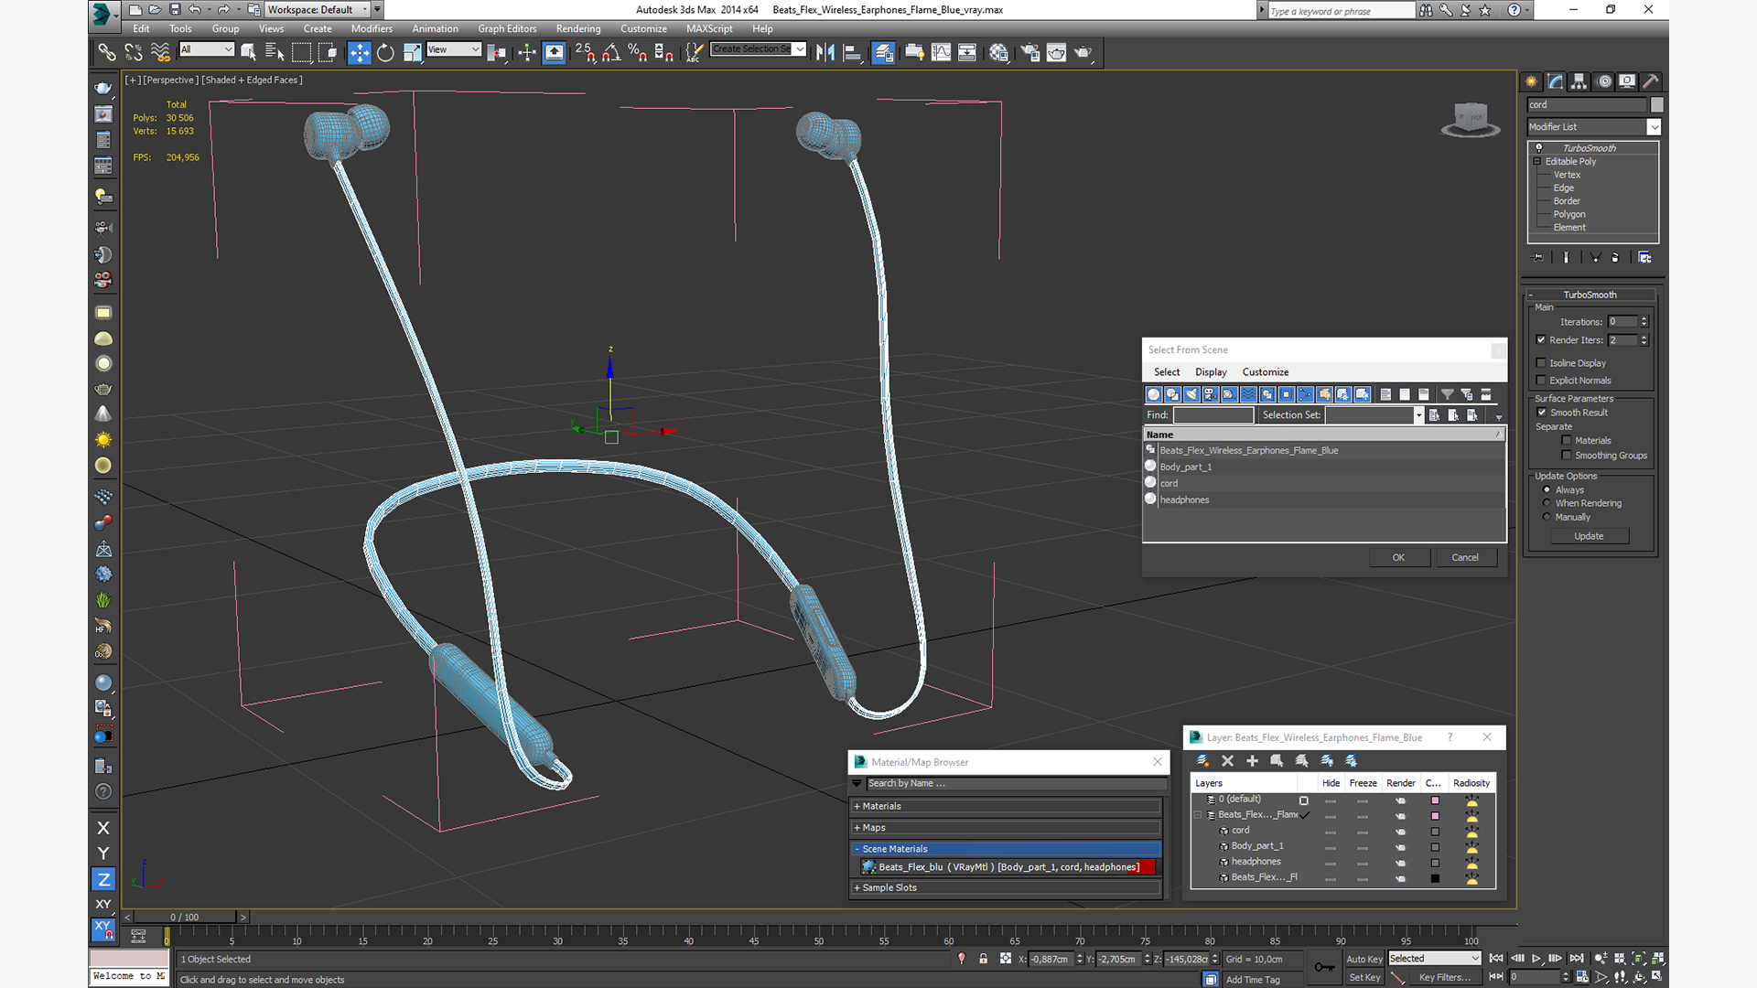Viewport: 1757px width, 988px height.
Task: Add selected objects to layer plus icon
Action: [1252, 761]
